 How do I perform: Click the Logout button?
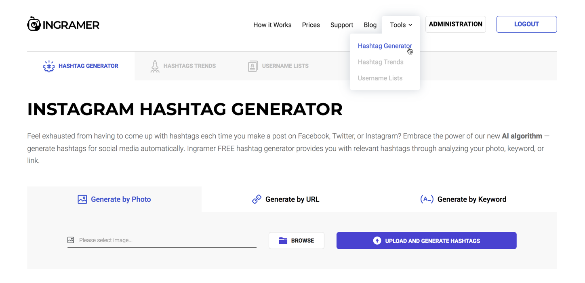[x=526, y=24]
